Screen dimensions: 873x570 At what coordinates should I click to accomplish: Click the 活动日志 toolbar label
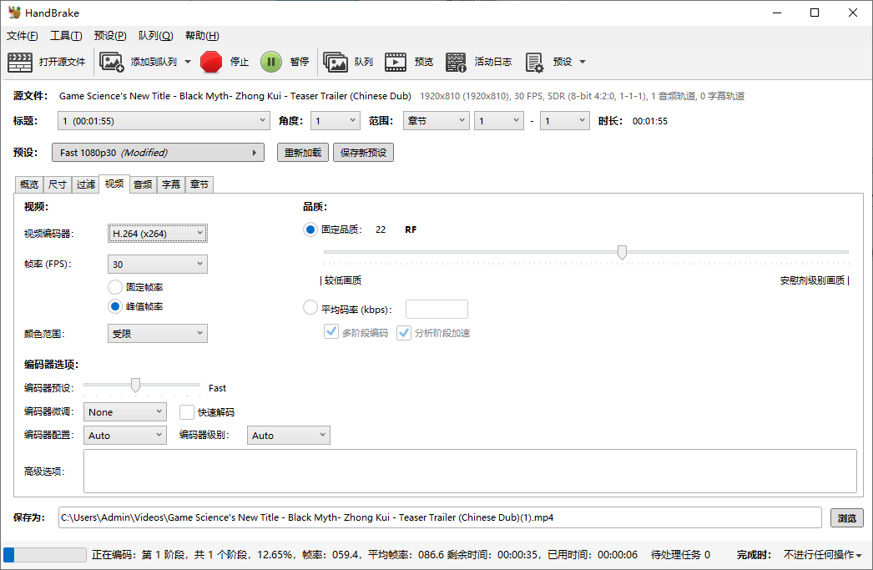(x=493, y=62)
